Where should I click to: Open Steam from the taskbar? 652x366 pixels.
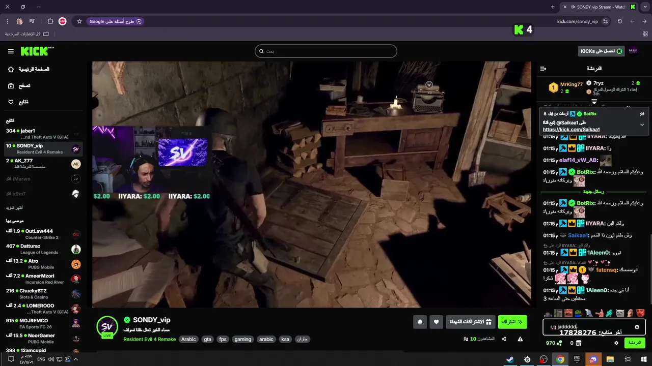(510, 359)
